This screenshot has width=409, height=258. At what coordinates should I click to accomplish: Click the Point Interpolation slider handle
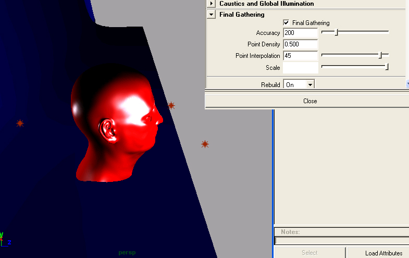point(380,55)
